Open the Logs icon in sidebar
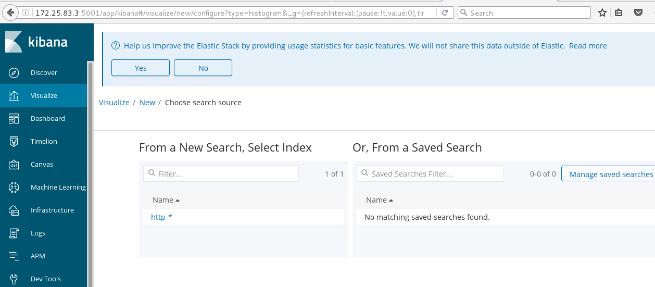The width and height of the screenshot is (655, 287). pos(14,233)
